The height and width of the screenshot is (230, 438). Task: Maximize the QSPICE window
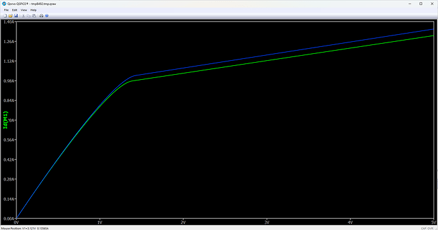(x=421, y=4)
